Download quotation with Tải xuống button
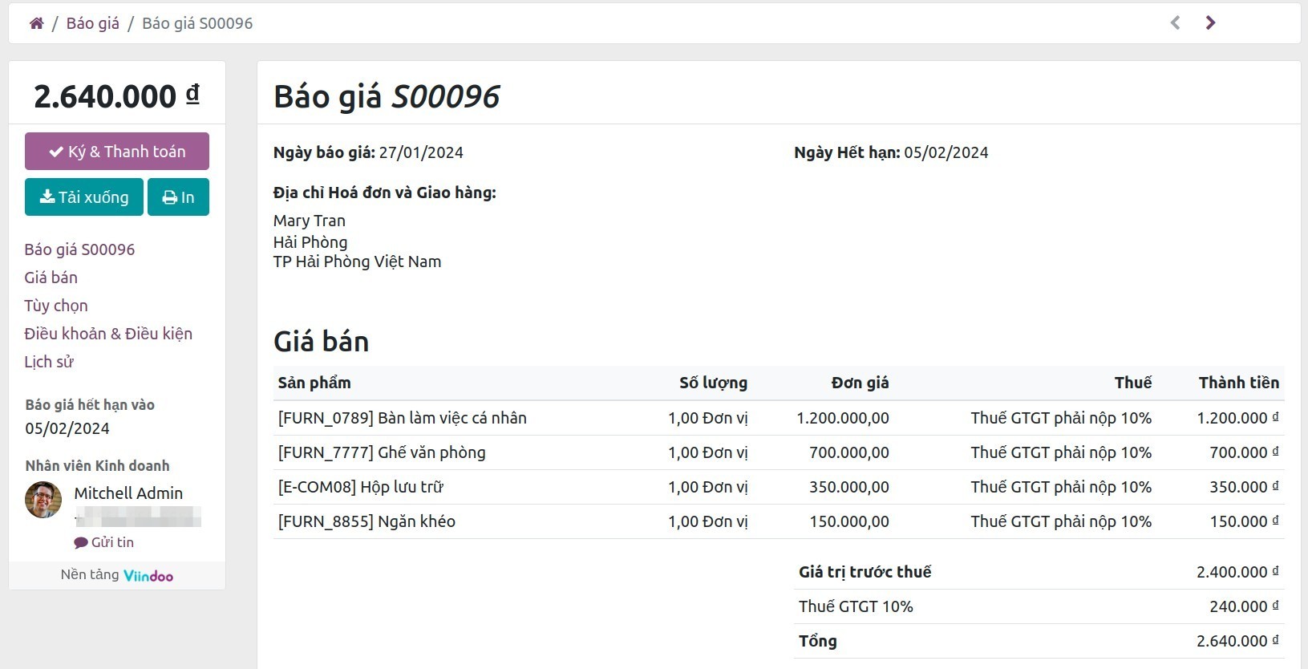The image size is (1308, 669). 84,197
